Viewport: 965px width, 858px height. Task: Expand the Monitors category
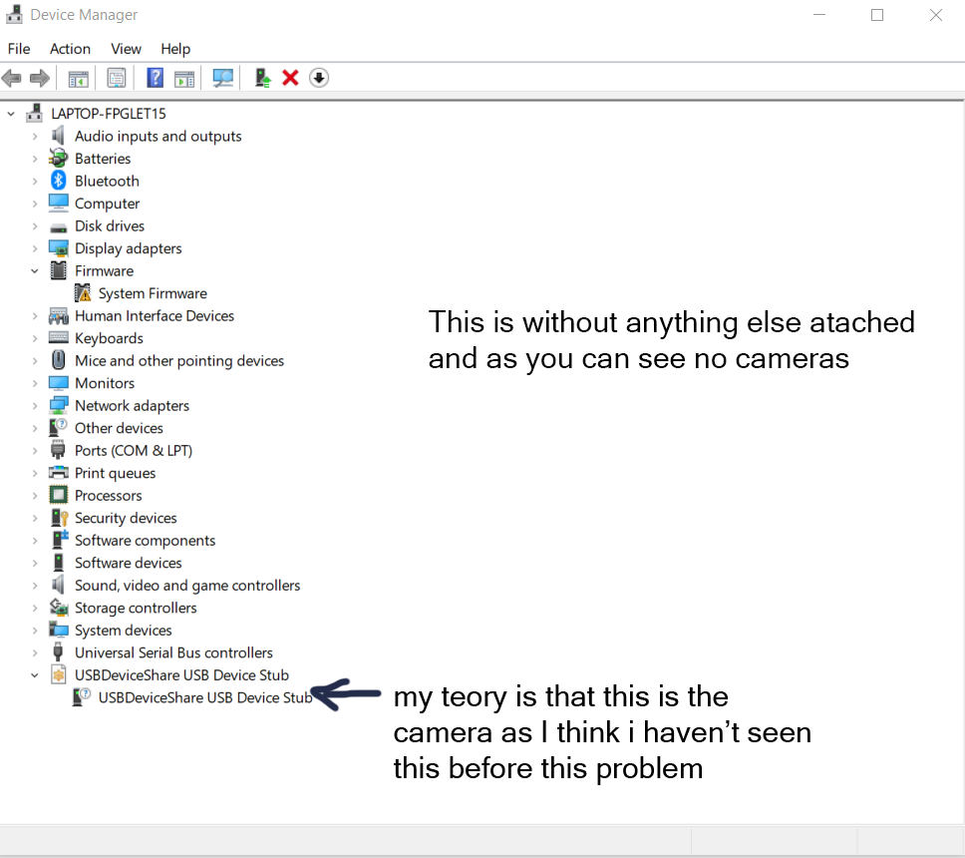point(35,383)
